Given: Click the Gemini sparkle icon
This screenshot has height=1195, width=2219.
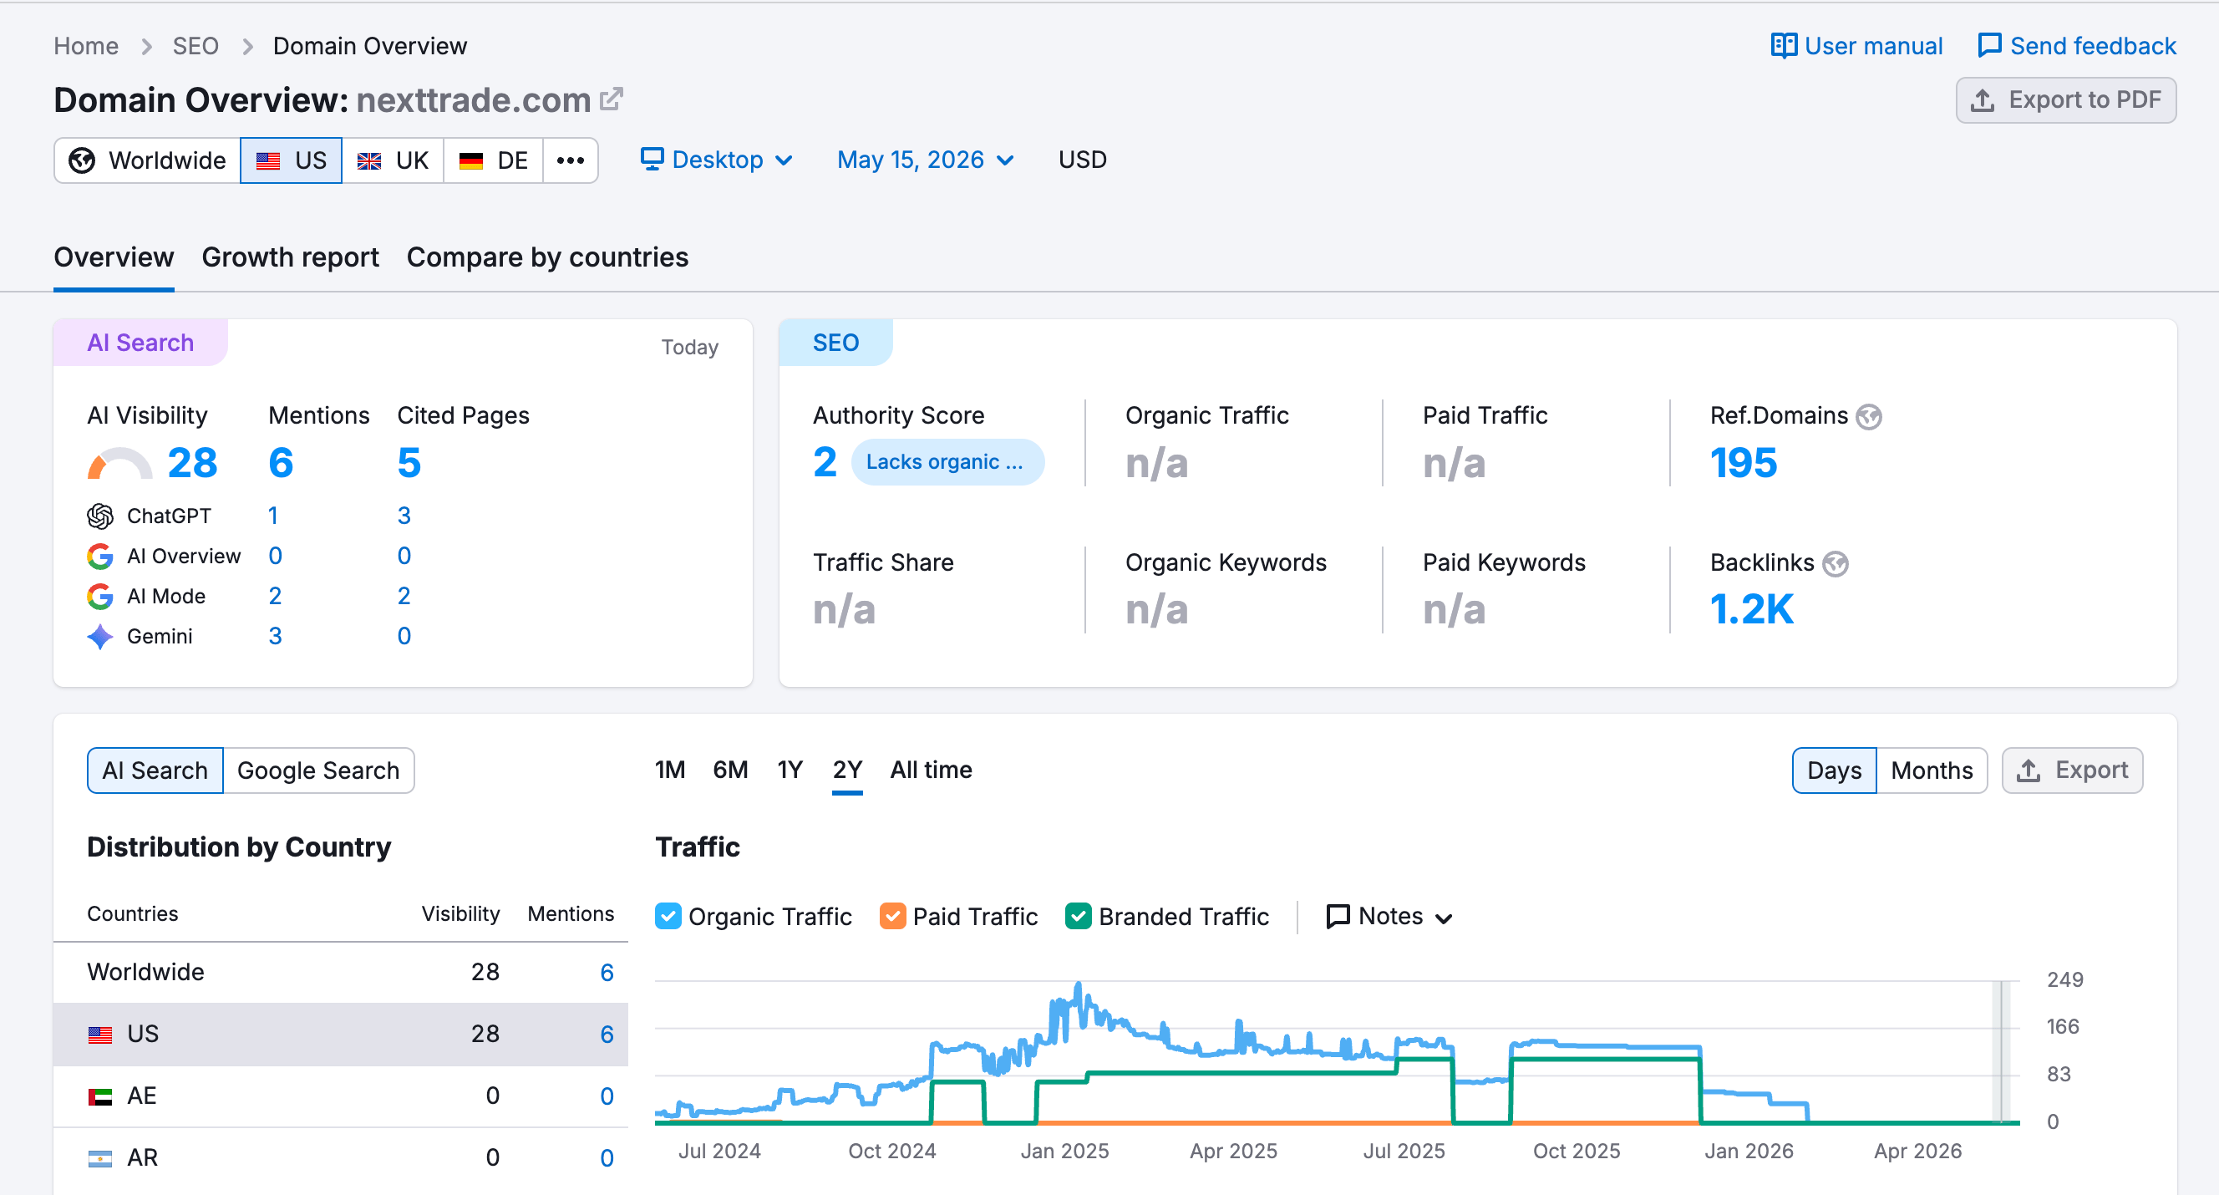Looking at the screenshot, I should pos(100,637).
